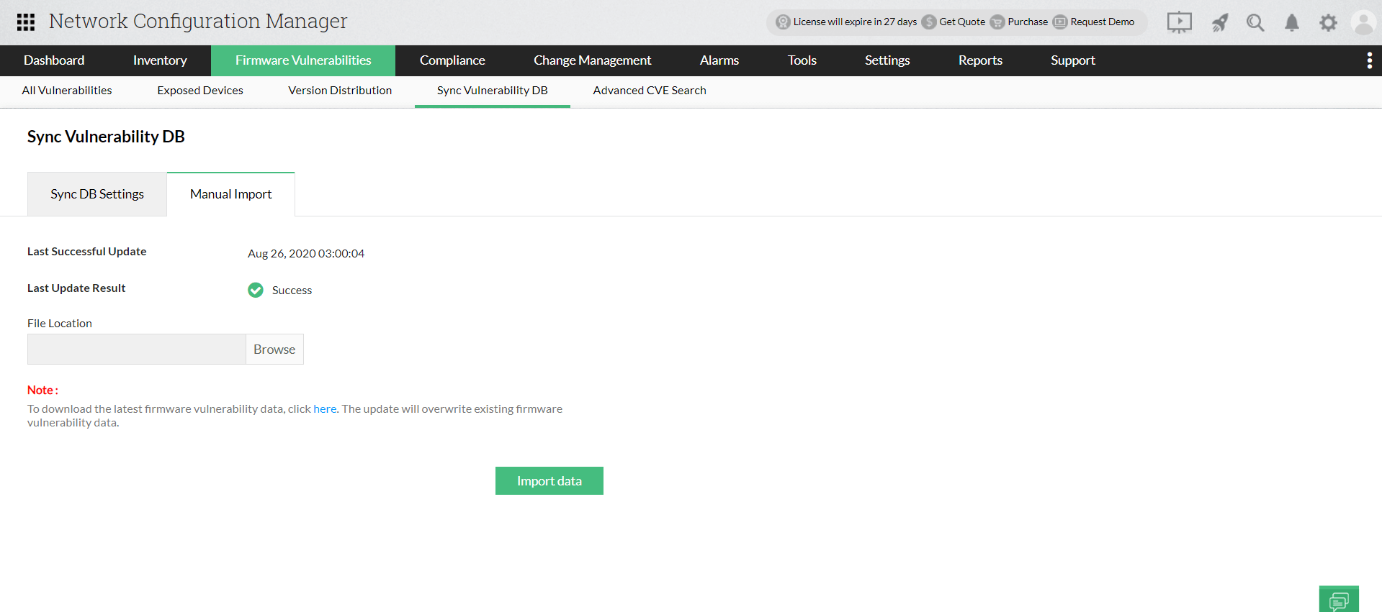1382x612 pixels.
Task: Select the Sync Vulnerability DB subtab
Action: coord(493,91)
